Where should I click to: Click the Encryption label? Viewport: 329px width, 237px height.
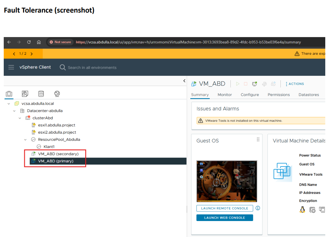(x=308, y=201)
